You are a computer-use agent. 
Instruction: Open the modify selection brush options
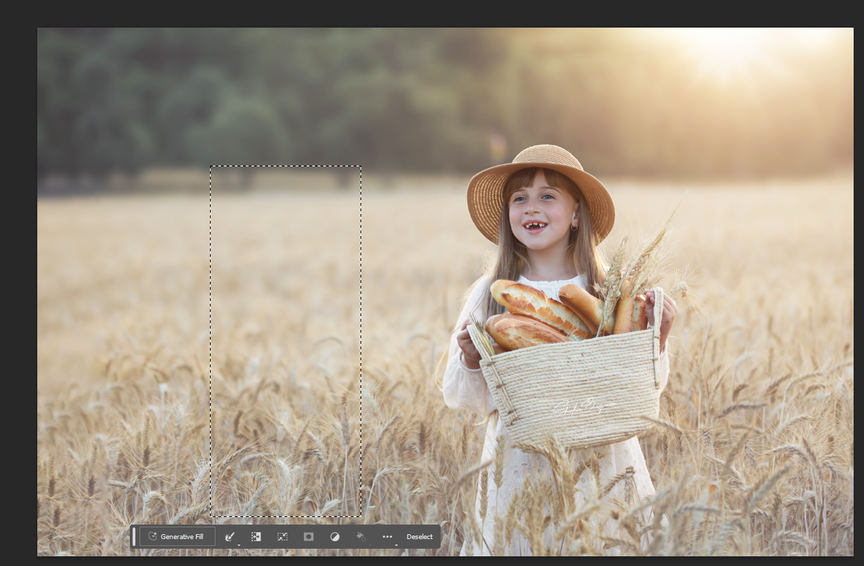point(231,536)
